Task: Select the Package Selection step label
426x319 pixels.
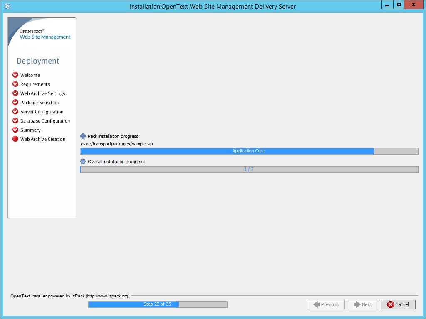Action: [40, 103]
